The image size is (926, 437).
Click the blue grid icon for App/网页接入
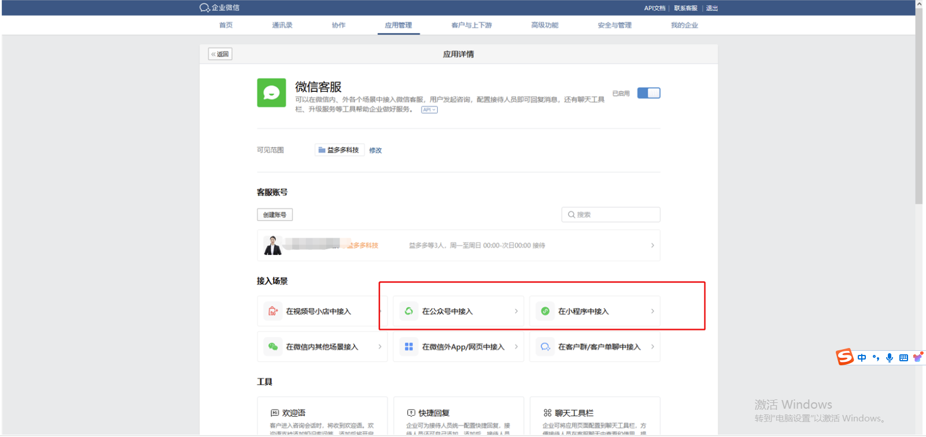(409, 347)
